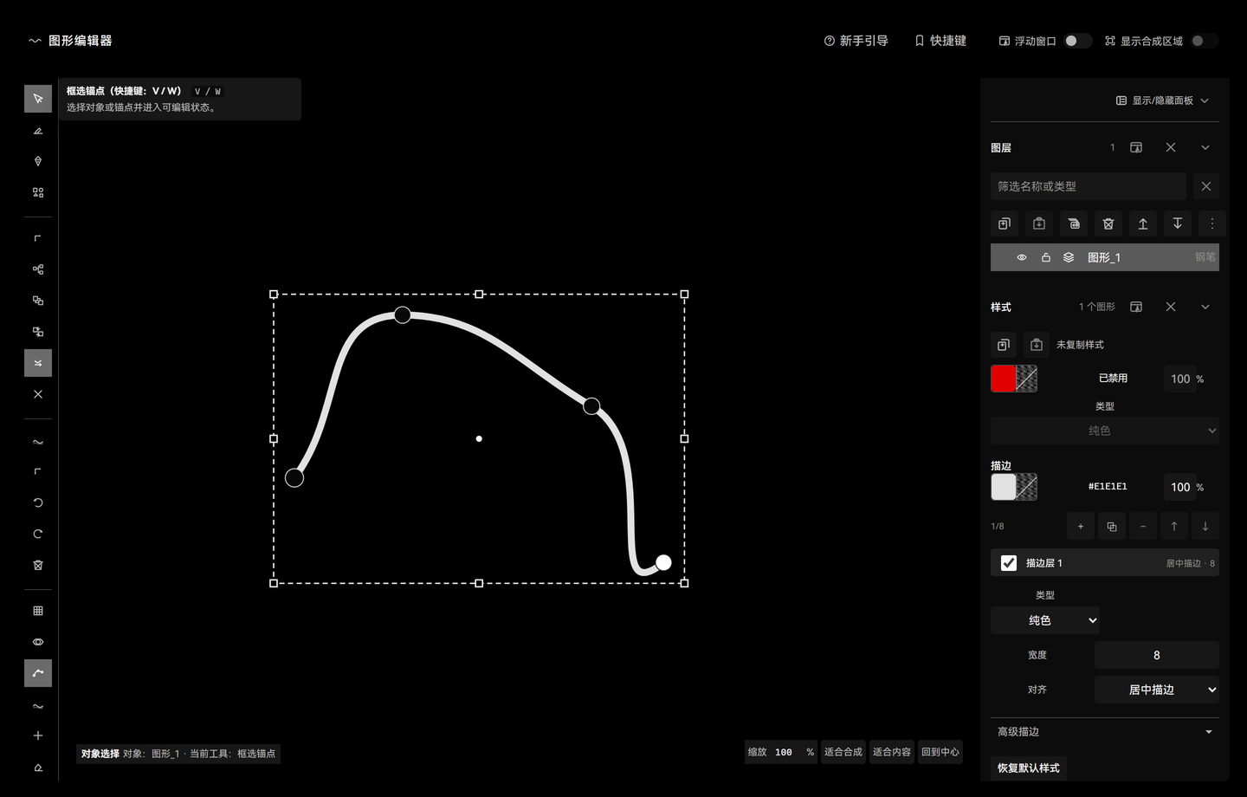Click the diamond pen-nib tool in left toolbar
Viewport: 1247px width, 797px height.
tap(38, 161)
